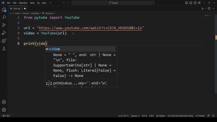The height and width of the screenshot is (122, 217).
Task: Open Run and Debug view
Action: 4,33
